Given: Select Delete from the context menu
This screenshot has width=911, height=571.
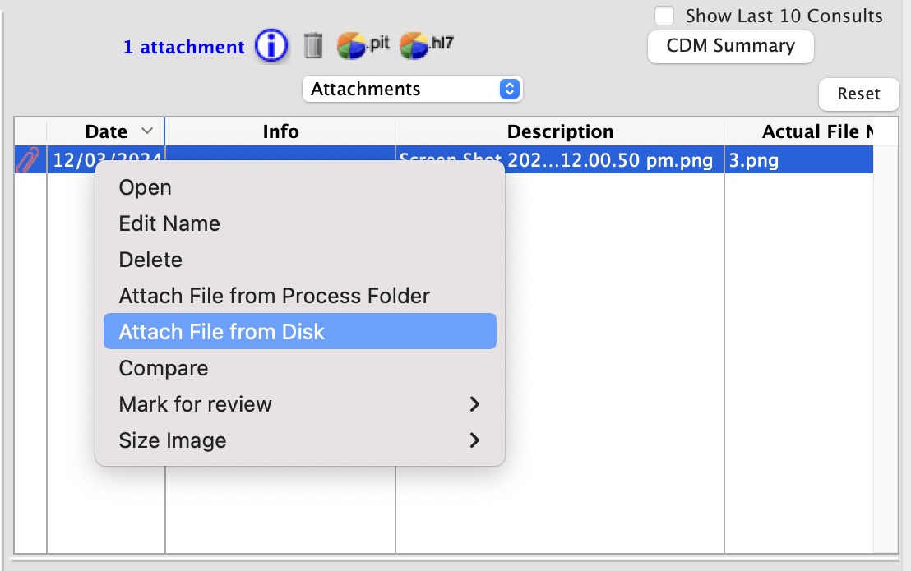Looking at the screenshot, I should point(150,260).
